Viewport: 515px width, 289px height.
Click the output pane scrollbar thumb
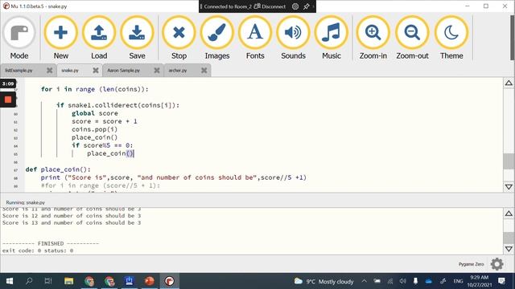pos(509,238)
